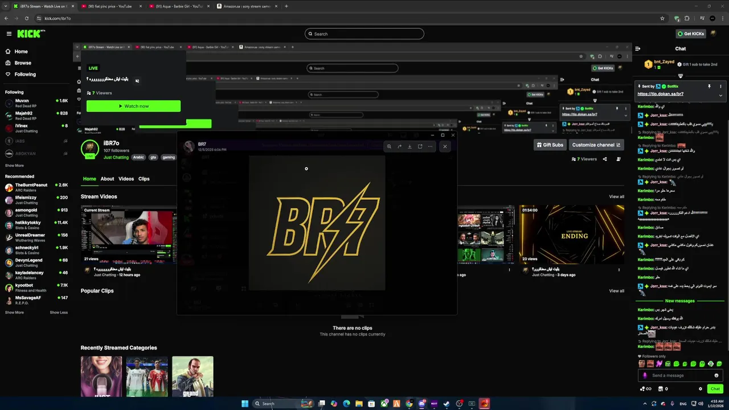Click the green Chat send button

715,389
